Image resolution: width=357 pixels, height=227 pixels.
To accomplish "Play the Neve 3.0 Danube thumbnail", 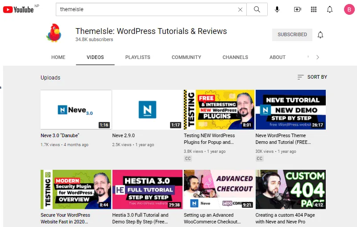I will pyautogui.click(x=76, y=109).
